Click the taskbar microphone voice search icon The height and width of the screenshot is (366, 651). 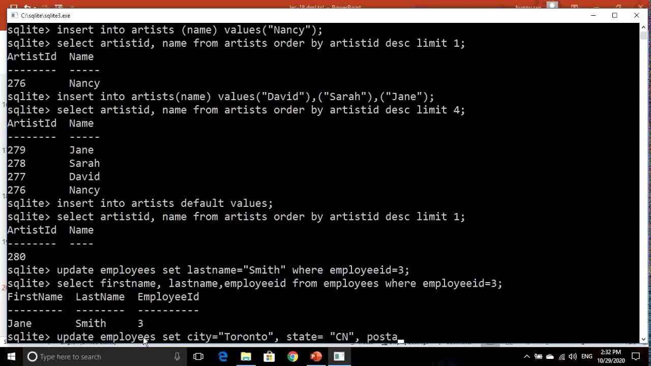pyautogui.click(x=177, y=357)
